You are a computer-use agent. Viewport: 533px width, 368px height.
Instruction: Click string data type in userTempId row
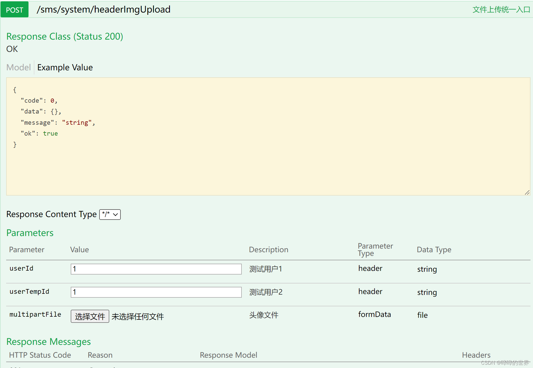[x=427, y=292]
